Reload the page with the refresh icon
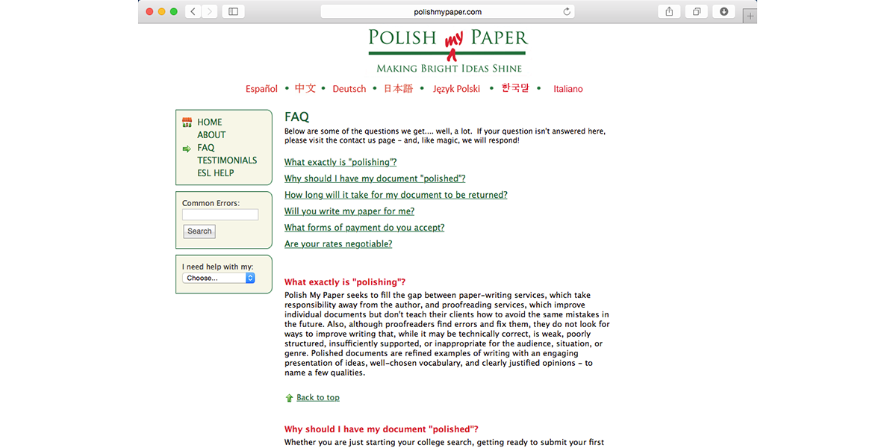896x448 pixels. [x=567, y=12]
